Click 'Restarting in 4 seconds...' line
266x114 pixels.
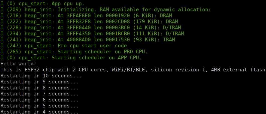pyautogui.click(x=39, y=112)
